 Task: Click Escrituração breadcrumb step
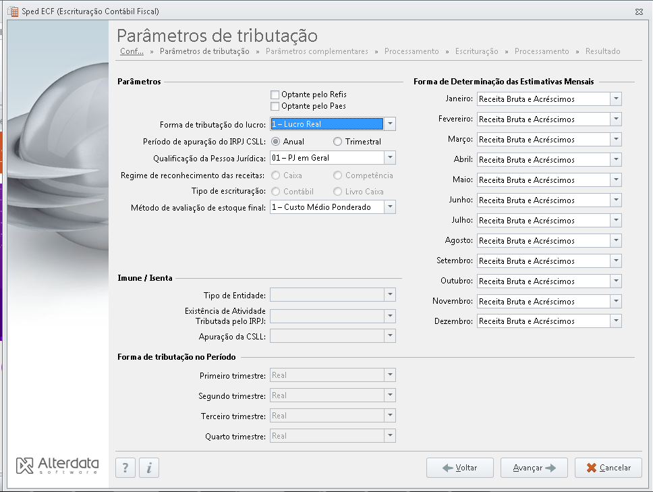(476, 51)
